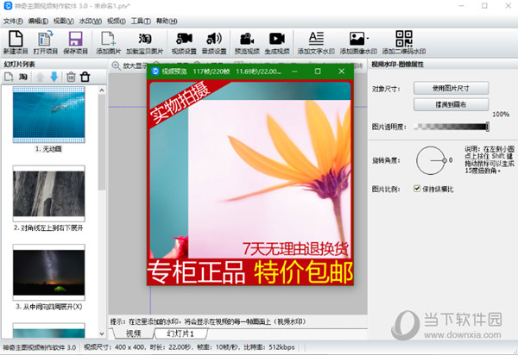
Task: Click the 专柜正品 特价包邮 banner in preview
Action: (250, 272)
